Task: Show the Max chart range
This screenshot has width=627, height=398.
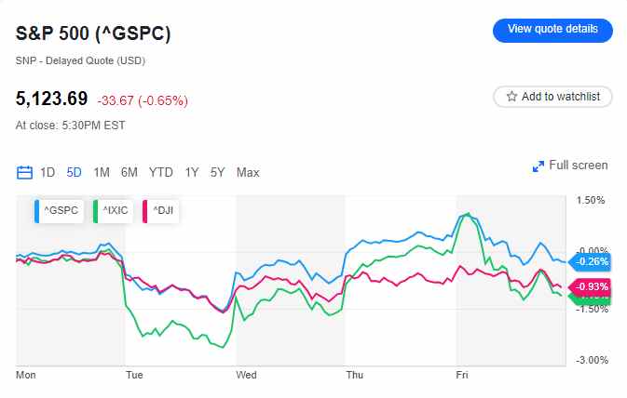Action: pos(248,172)
